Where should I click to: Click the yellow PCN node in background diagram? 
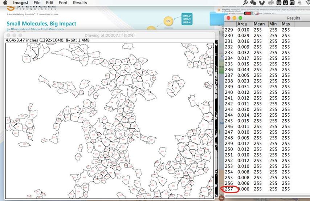168,21
